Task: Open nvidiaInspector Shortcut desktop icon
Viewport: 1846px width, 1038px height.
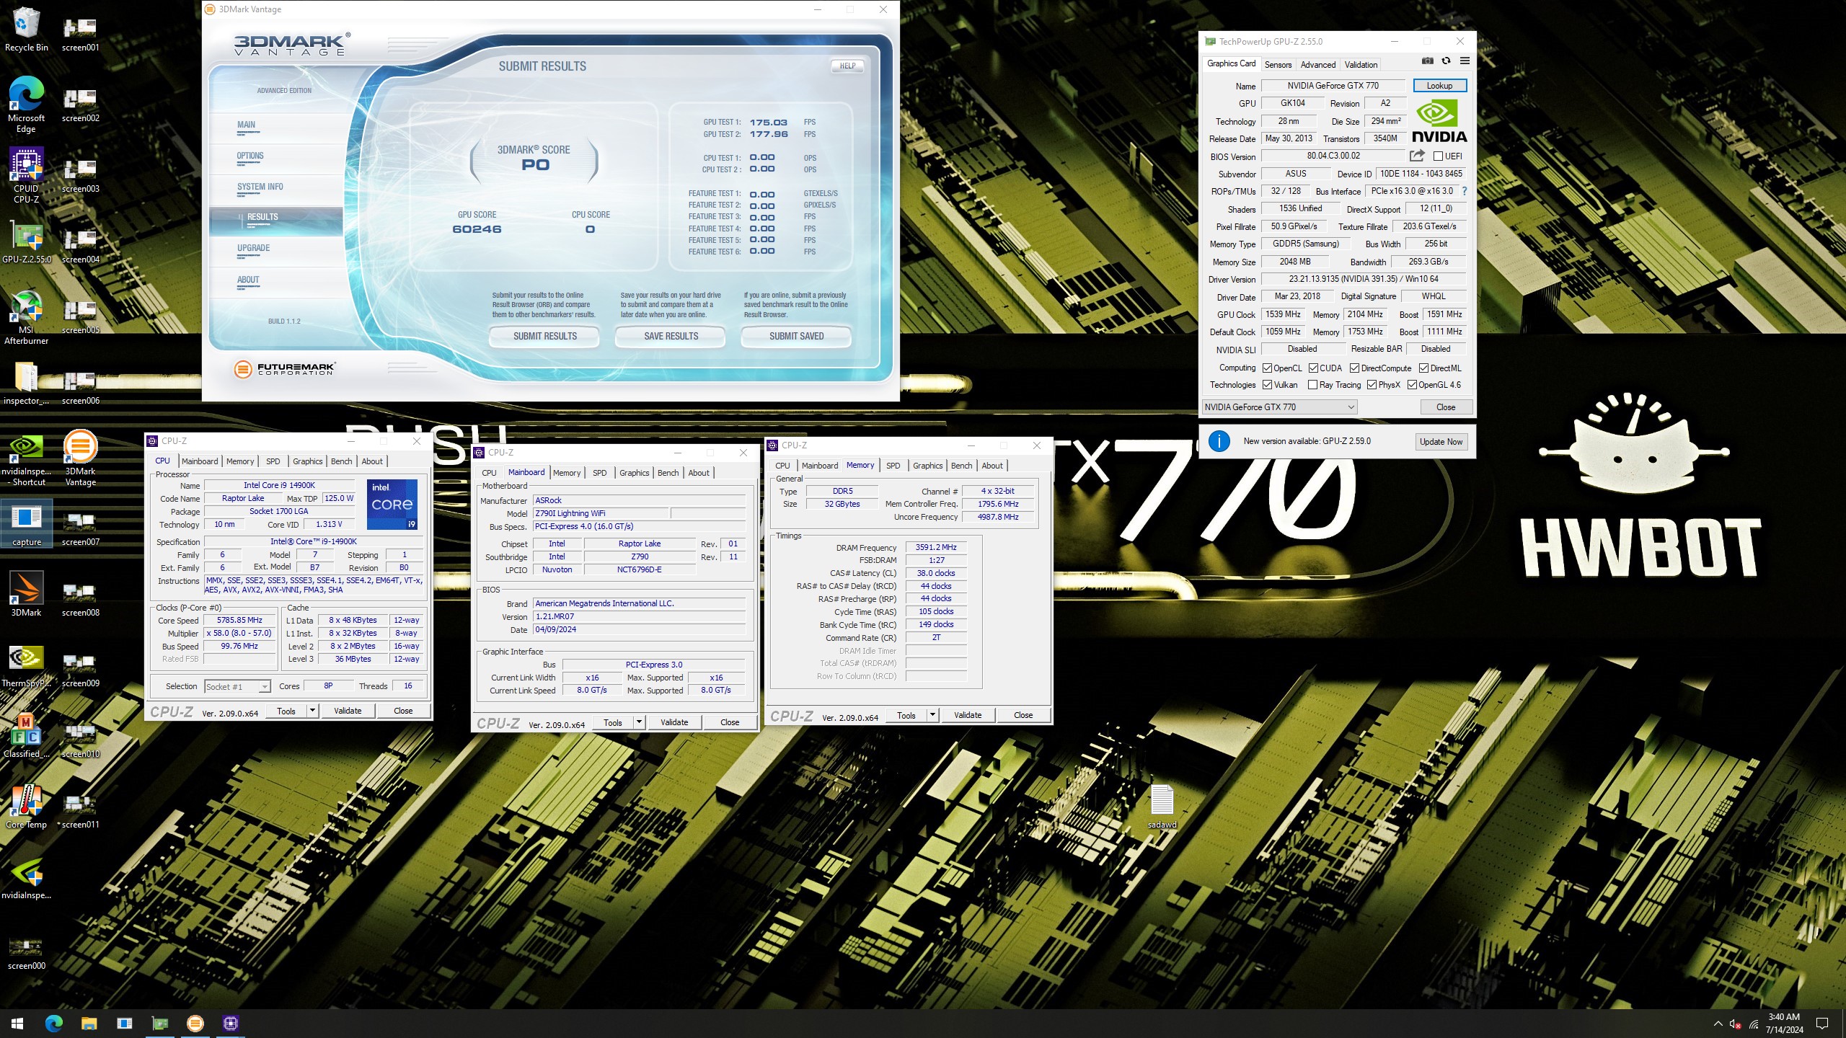Action: pos(26,458)
